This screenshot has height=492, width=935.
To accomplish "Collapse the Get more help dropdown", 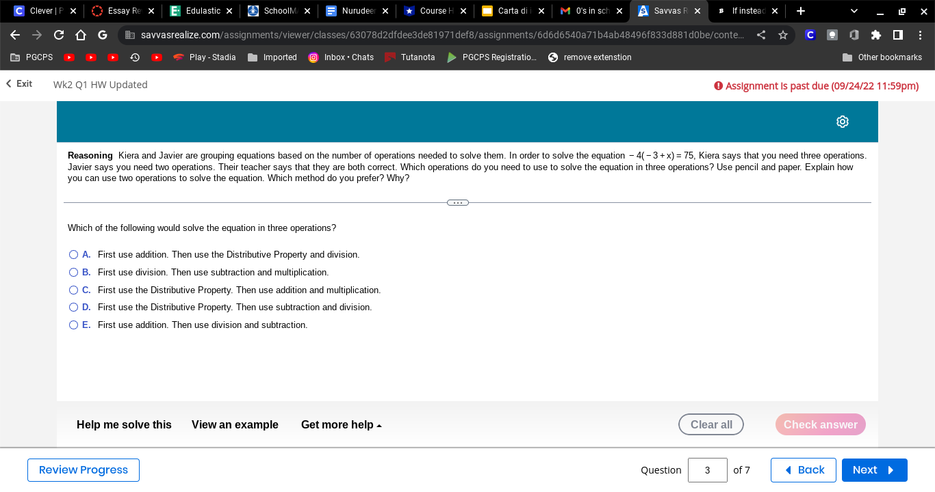I will pyautogui.click(x=340, y=424).
